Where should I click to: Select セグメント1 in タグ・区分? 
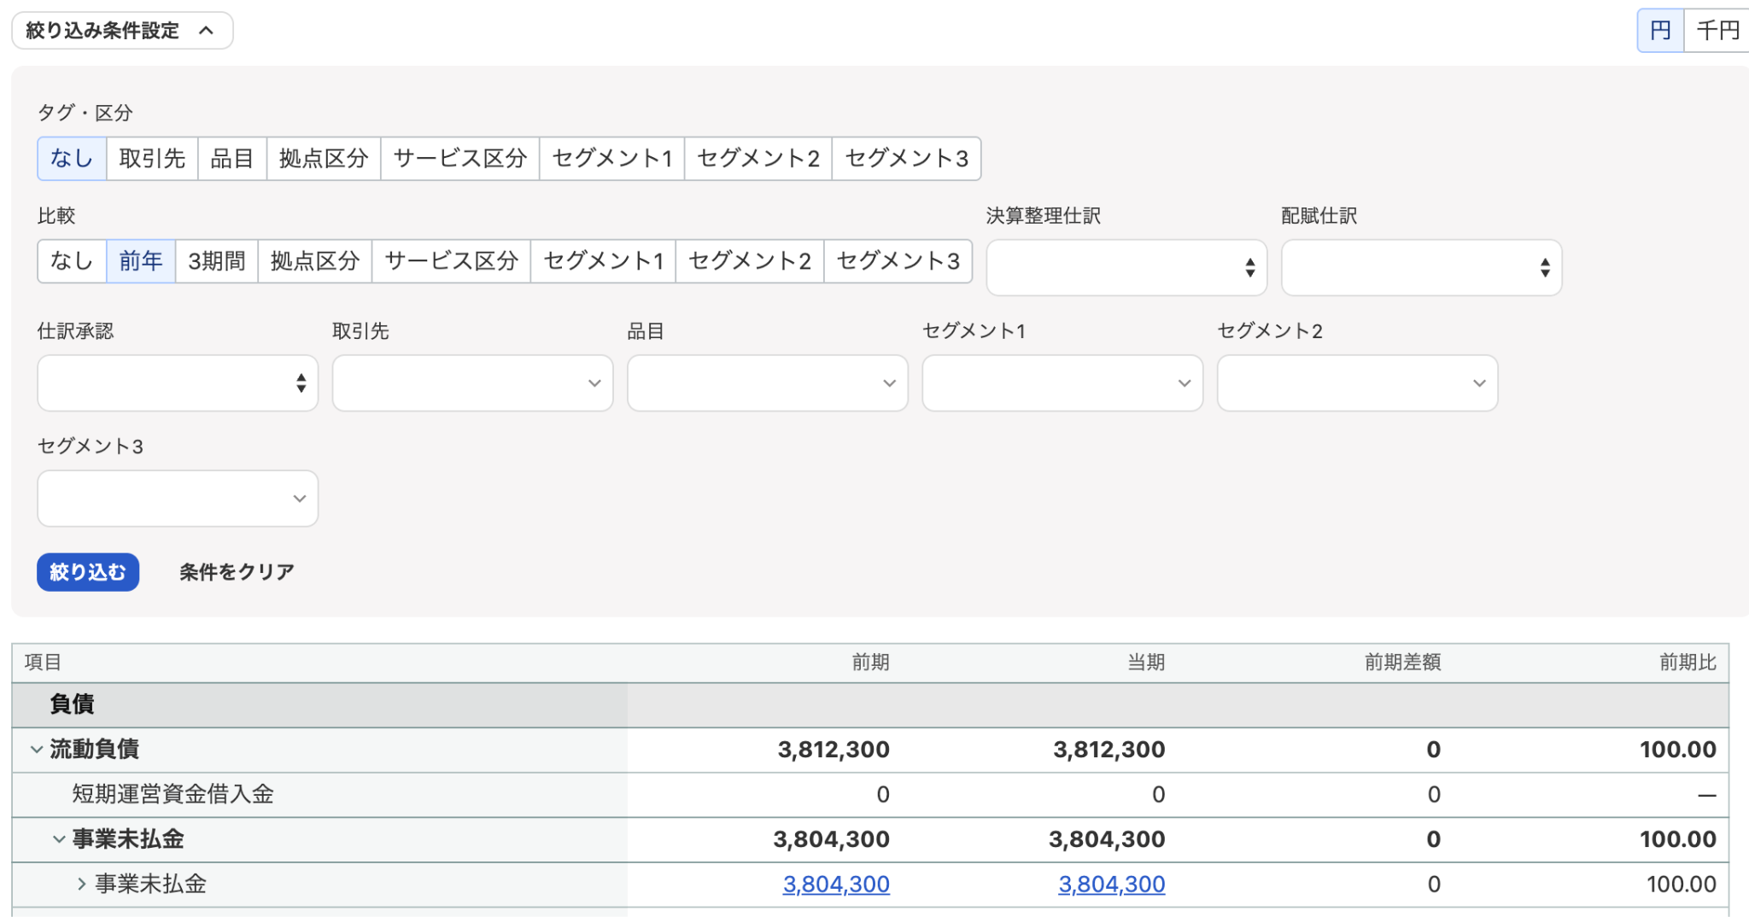tap(612, 158)
